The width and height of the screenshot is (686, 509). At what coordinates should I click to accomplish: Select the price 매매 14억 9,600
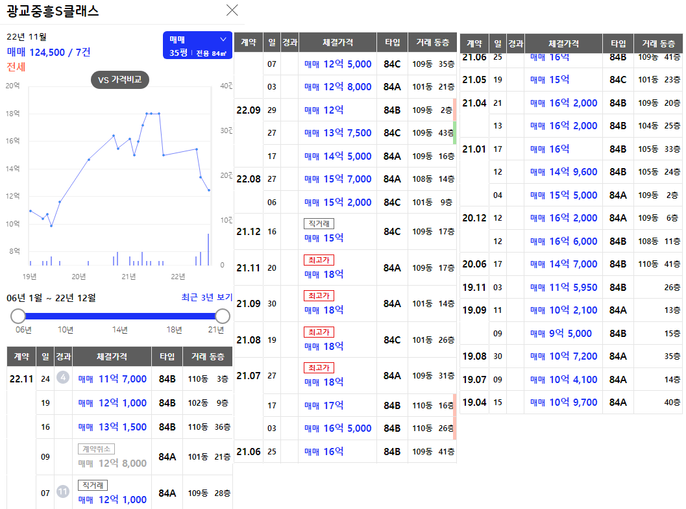pyautogui.click(x=563, y=172)
